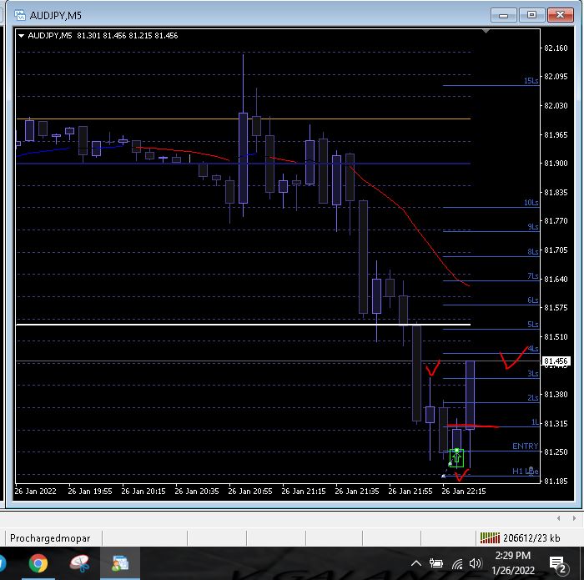Select the 7Ls level label
Viewport: 584px width, 580px height.
(x=532, y=276)
